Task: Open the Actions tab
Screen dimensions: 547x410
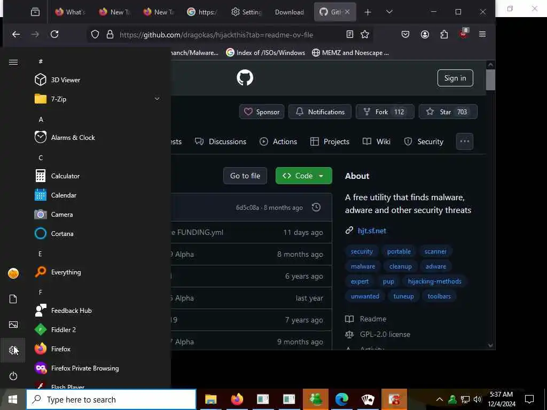Action: pos(278,141)
